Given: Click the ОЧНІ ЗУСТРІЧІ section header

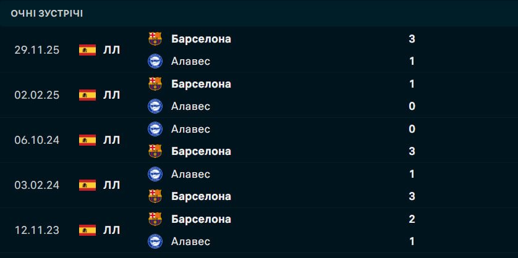Looking at the screenshot, I should coord(47,14).
